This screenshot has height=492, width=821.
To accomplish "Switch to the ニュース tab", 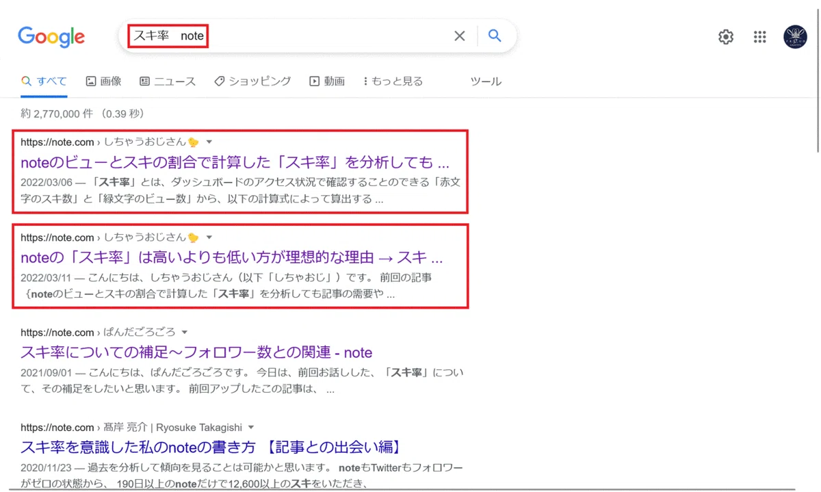I will click(x=168, y=81).
